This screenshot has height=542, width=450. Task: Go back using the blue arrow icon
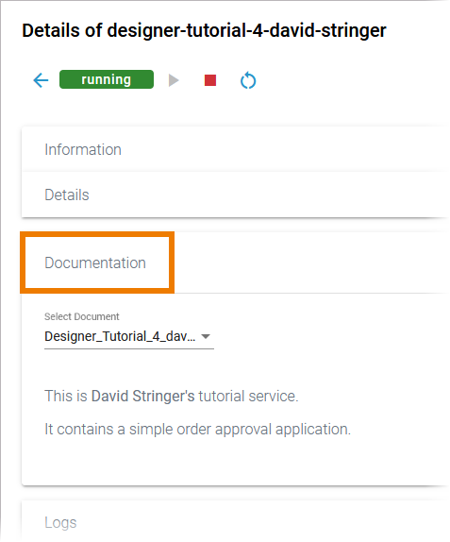[41, 80]
